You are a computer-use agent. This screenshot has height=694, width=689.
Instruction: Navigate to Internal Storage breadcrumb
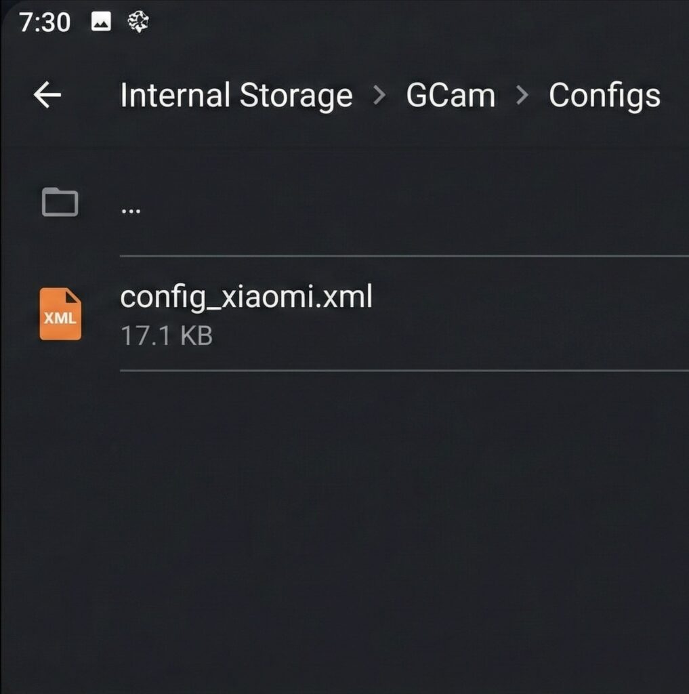click(x=236, y=95)
